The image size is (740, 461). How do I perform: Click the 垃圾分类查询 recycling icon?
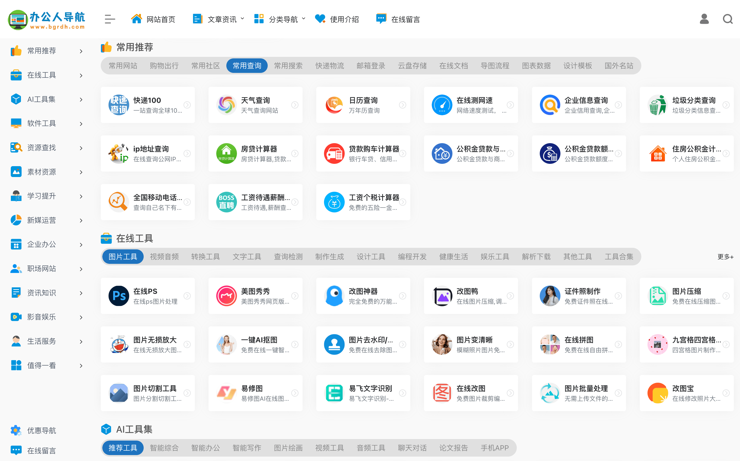click(x=657, y=105)
